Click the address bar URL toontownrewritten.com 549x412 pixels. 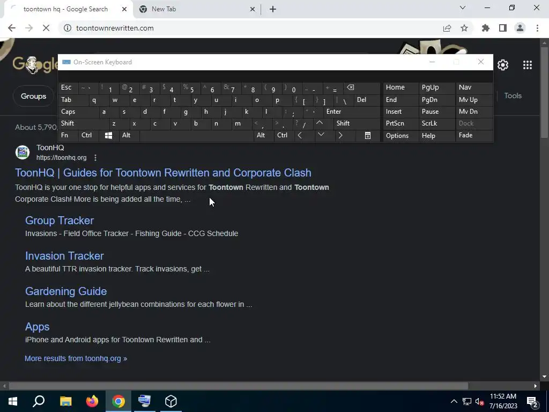115,28
